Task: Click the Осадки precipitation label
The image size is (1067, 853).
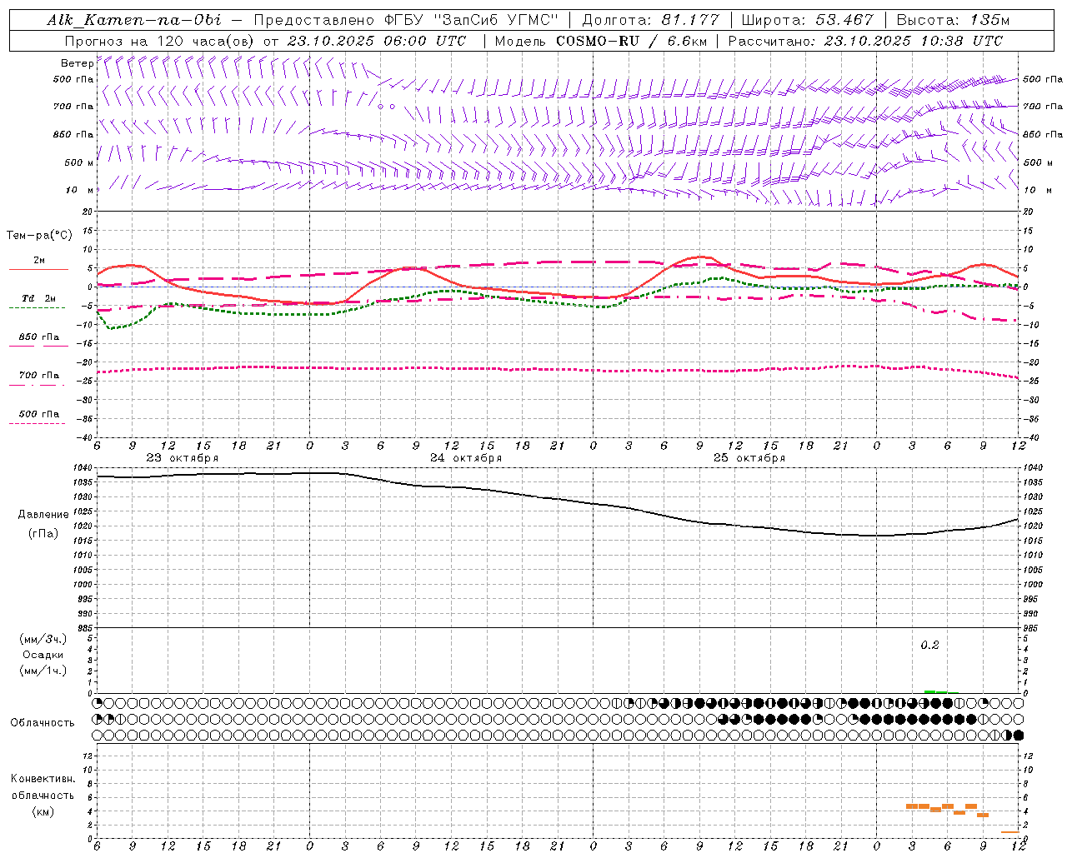Action: pos(43,655)
